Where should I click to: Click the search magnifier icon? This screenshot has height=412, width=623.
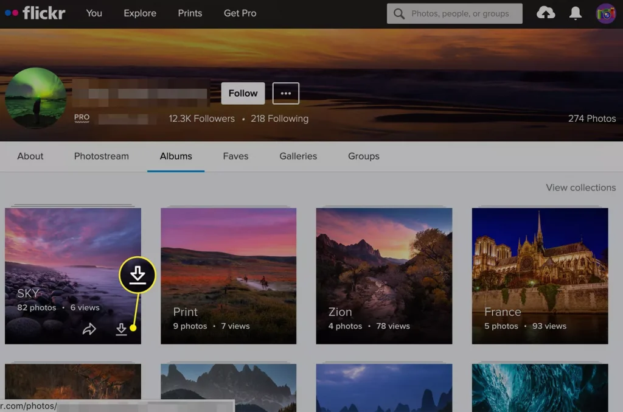[399, 13]
